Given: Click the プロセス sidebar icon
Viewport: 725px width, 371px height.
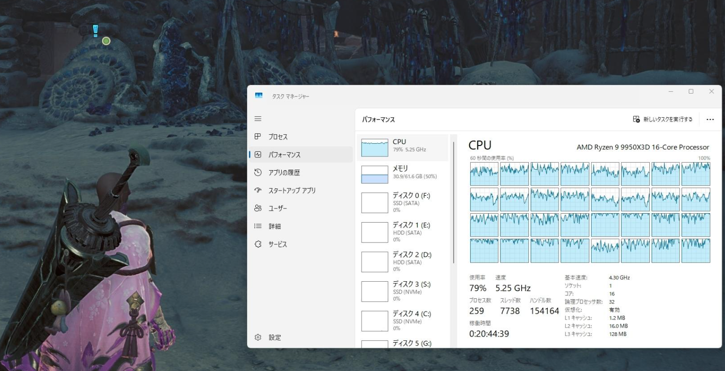Looking at the screenshot, I should 258,137.
